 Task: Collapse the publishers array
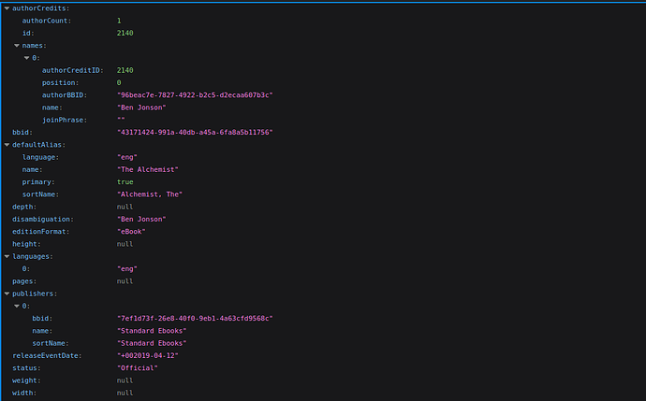tap(6, 294)
